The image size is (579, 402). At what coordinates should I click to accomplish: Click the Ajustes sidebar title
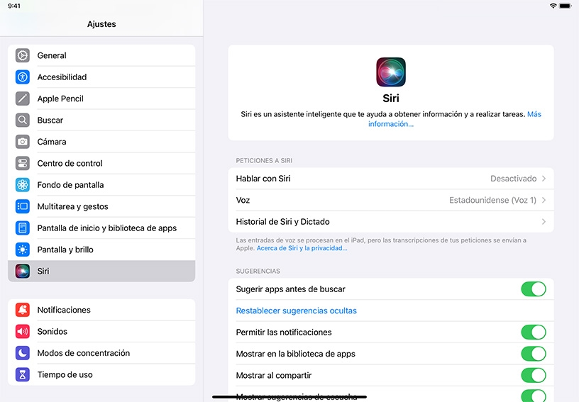pos(101,24)
